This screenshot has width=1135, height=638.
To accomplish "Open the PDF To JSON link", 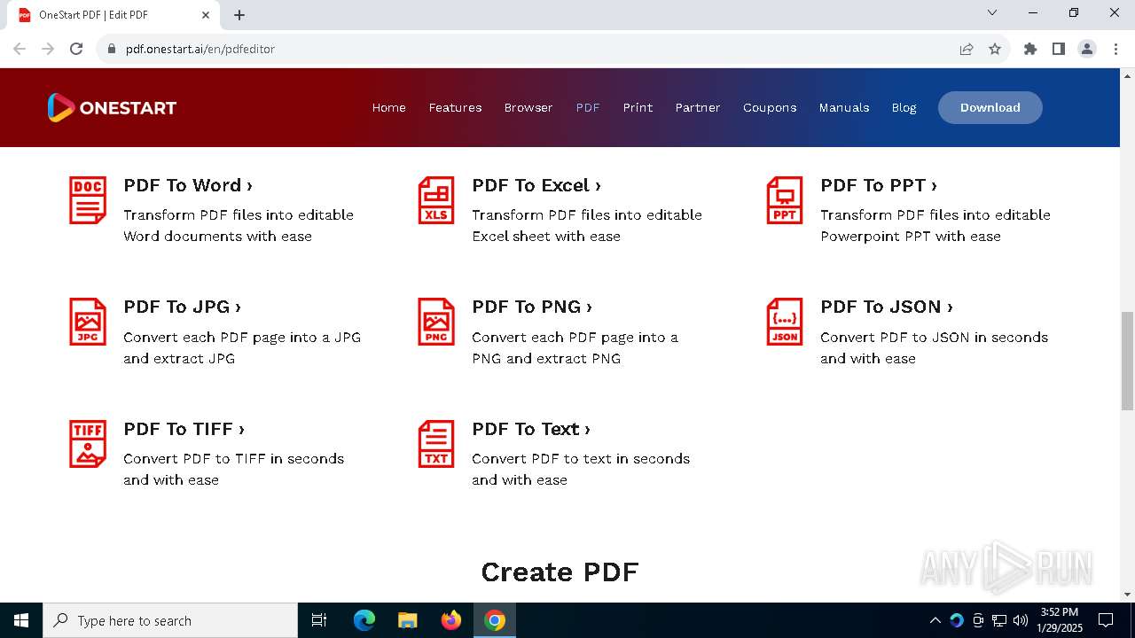I will (x=887, y=307).
